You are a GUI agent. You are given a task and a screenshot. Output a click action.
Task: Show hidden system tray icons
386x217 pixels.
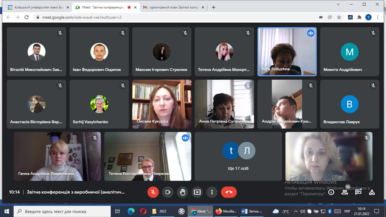296,211
